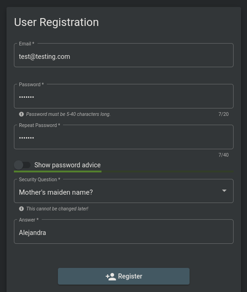Click the add-user icon on Register button
Viewport: 247px width, 292px height.
(111, 277)
